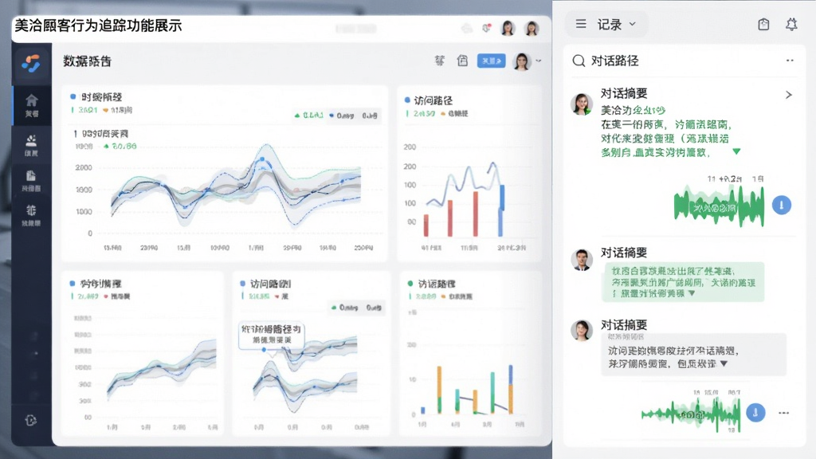Open the home page from the sidebar
The height and width of the screenshot is (459, 816).
(32, 105)
